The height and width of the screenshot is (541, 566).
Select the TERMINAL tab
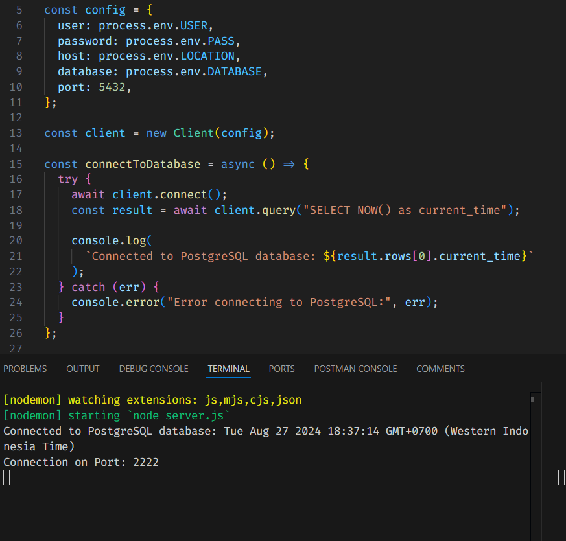coord(228,369)
